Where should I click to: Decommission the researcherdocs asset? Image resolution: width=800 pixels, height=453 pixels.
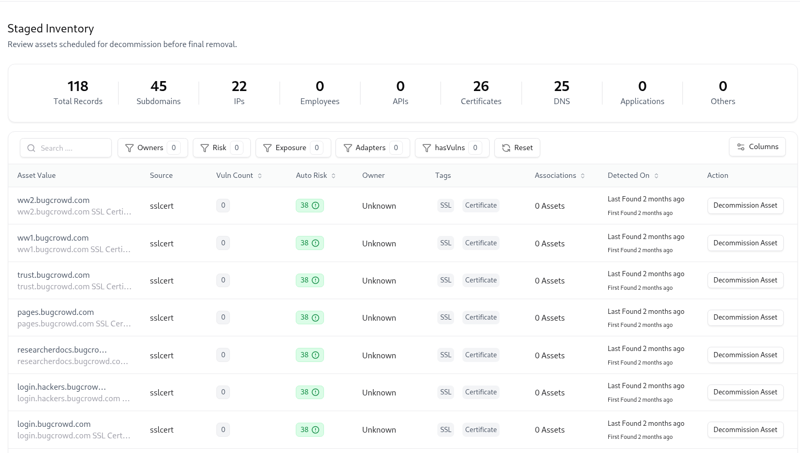click(745, 355)
